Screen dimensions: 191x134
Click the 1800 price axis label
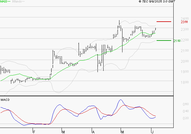(x=184, y=82)
